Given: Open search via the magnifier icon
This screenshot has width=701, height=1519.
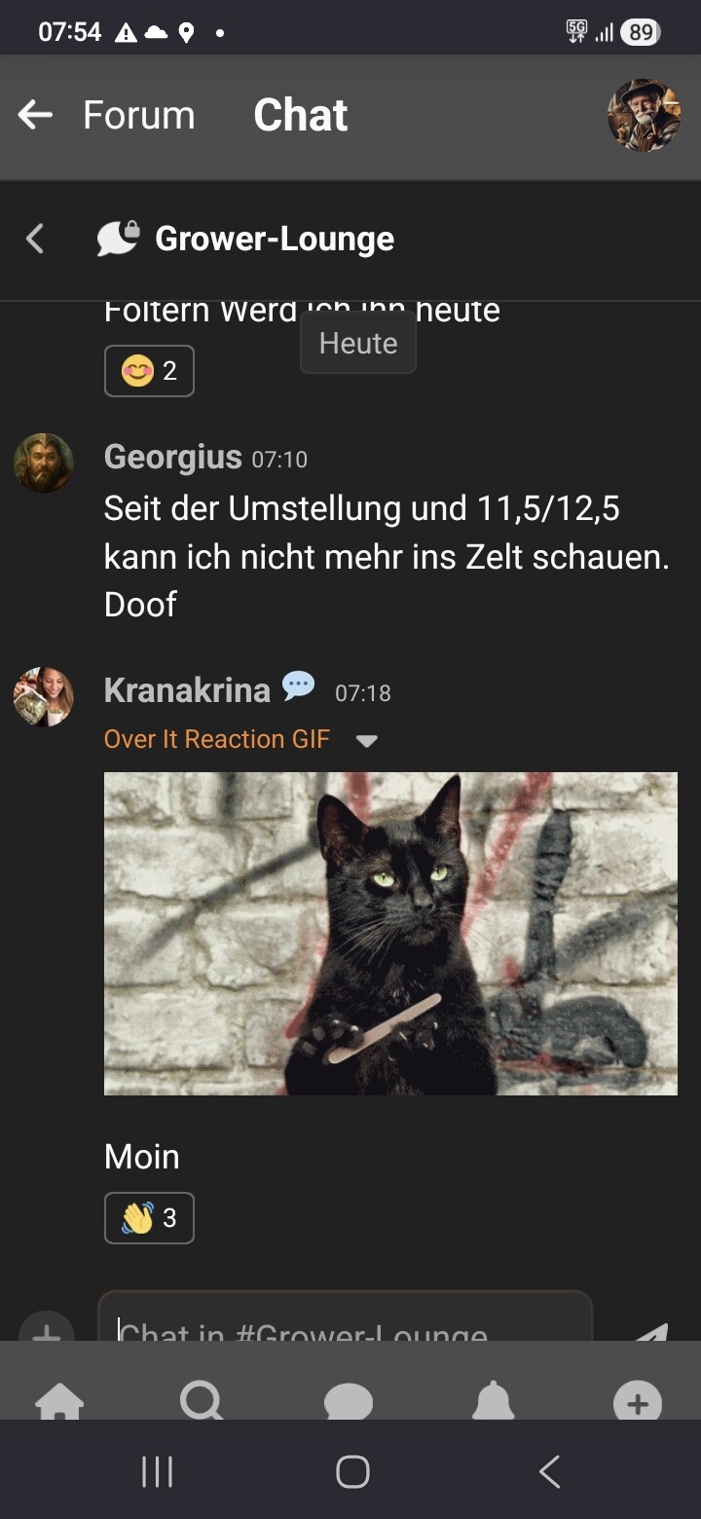Looking at the screenshot, I should point(202,1400).
